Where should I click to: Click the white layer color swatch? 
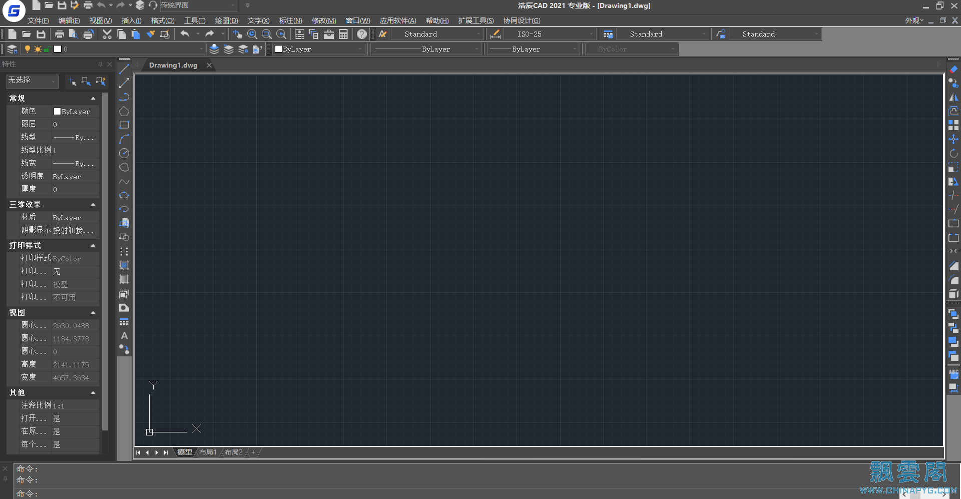click(x=58, y=49)
